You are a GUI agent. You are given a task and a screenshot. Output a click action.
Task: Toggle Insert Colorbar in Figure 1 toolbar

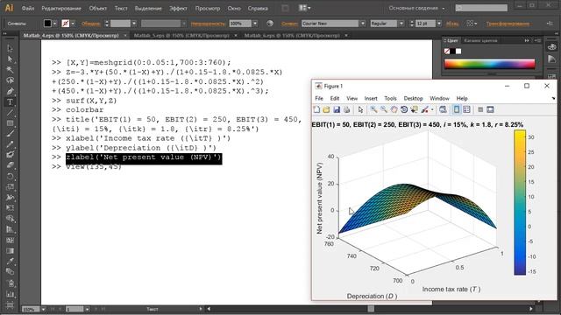point(457,109)
